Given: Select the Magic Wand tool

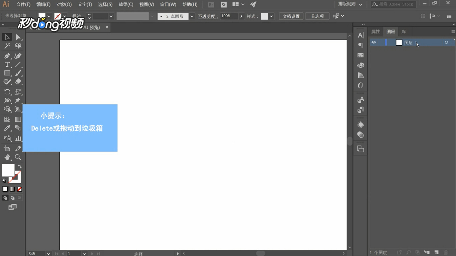Looking at the screenshot, I should point(7,46).
